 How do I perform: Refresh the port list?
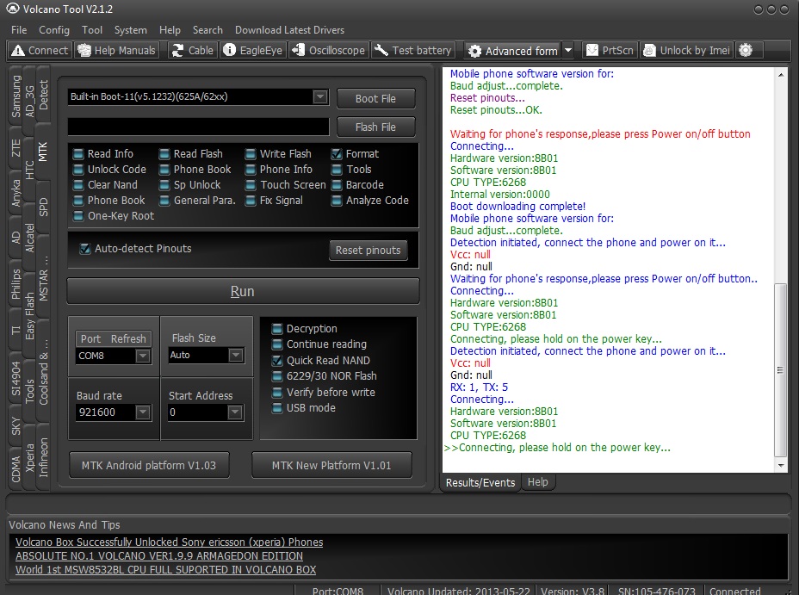[128, 338]
